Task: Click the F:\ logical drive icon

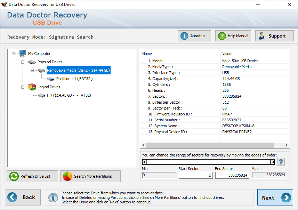Action: point(41,95)
